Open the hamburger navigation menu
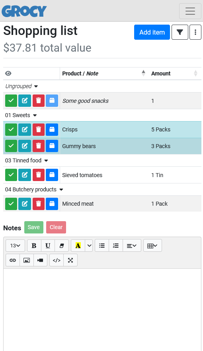 coord(190,11)
